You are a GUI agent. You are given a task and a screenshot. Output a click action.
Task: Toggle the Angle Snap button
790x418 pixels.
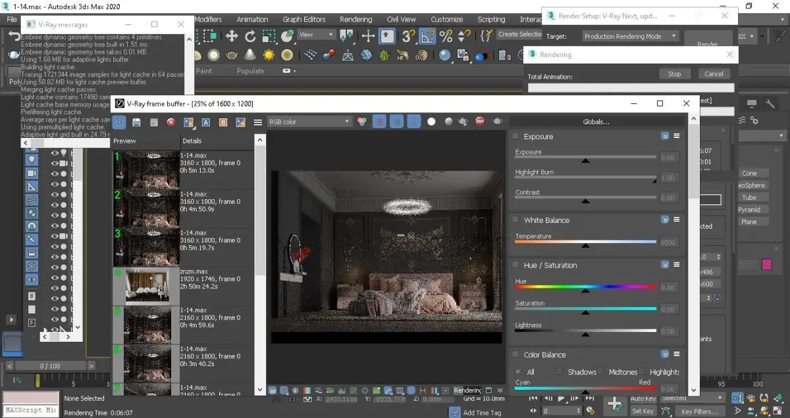click(x=427, y=36)
